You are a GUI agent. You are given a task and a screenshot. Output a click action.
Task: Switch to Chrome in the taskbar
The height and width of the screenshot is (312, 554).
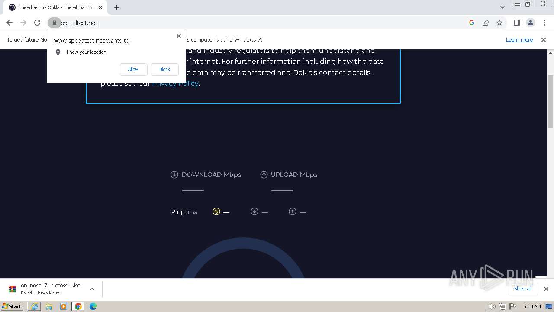(78, 306)
